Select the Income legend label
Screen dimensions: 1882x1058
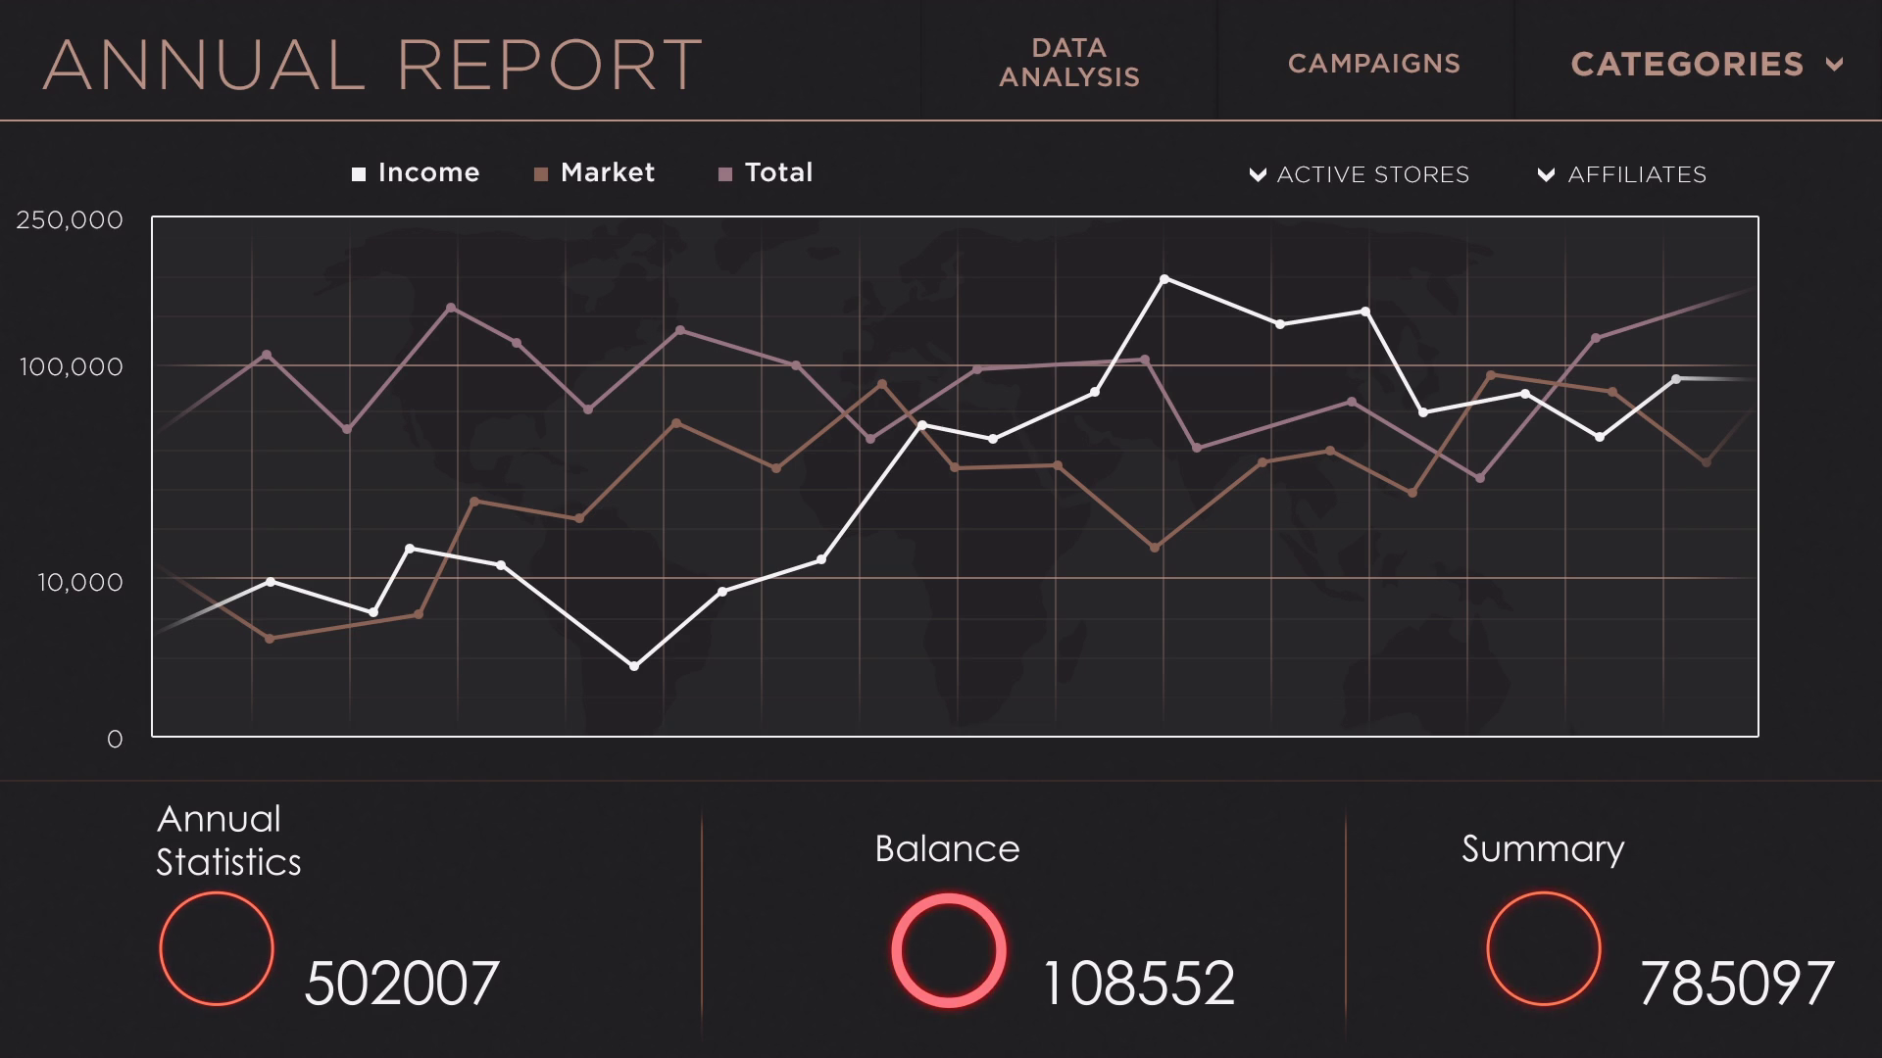pyautogui.click(x=428, y=172)
